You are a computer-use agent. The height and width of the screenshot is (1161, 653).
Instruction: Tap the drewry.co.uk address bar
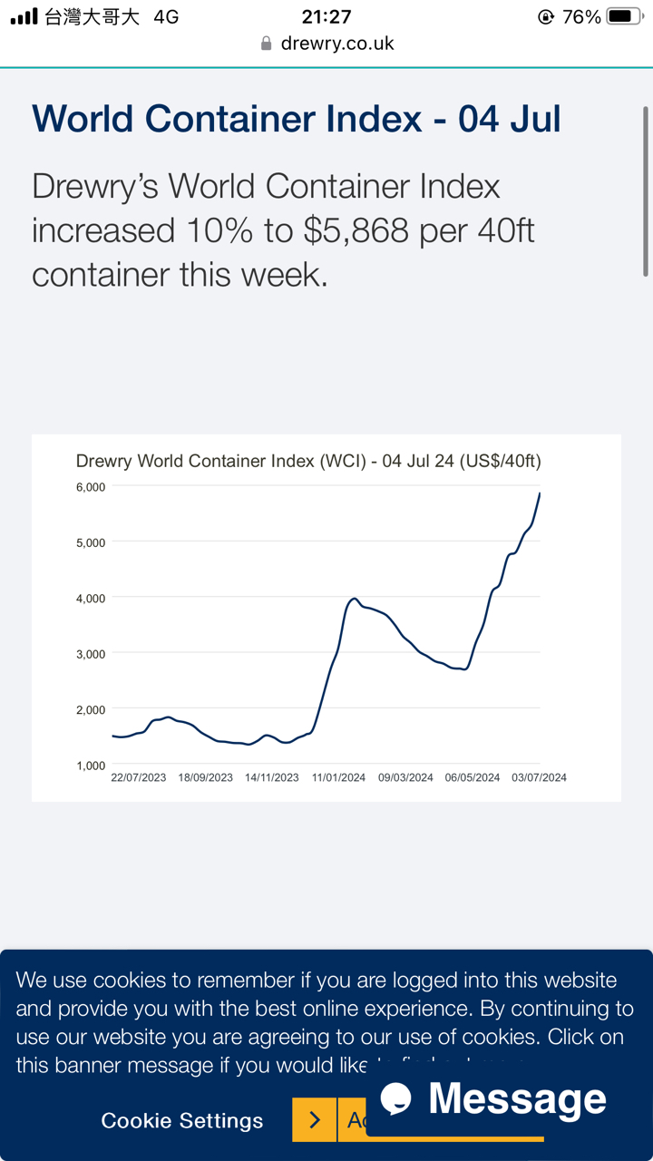[326, 44]
